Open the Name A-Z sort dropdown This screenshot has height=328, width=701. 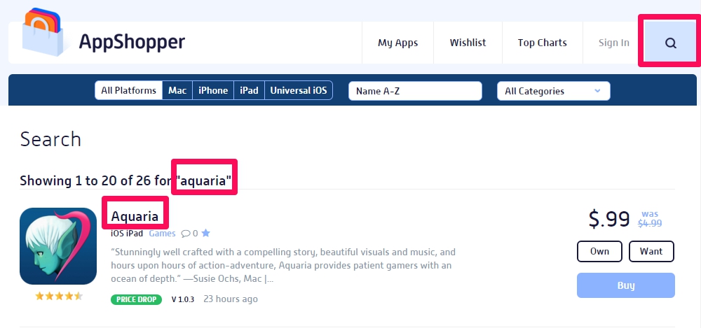[x=415, y=91]
